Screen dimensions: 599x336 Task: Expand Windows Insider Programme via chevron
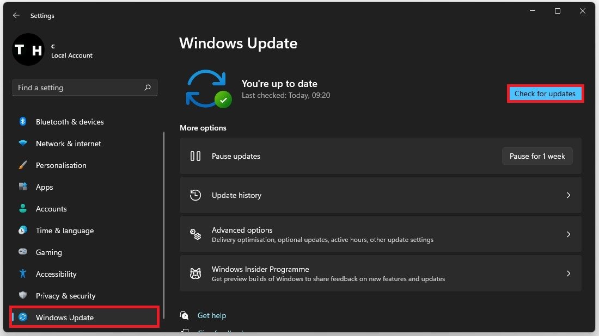569,273
